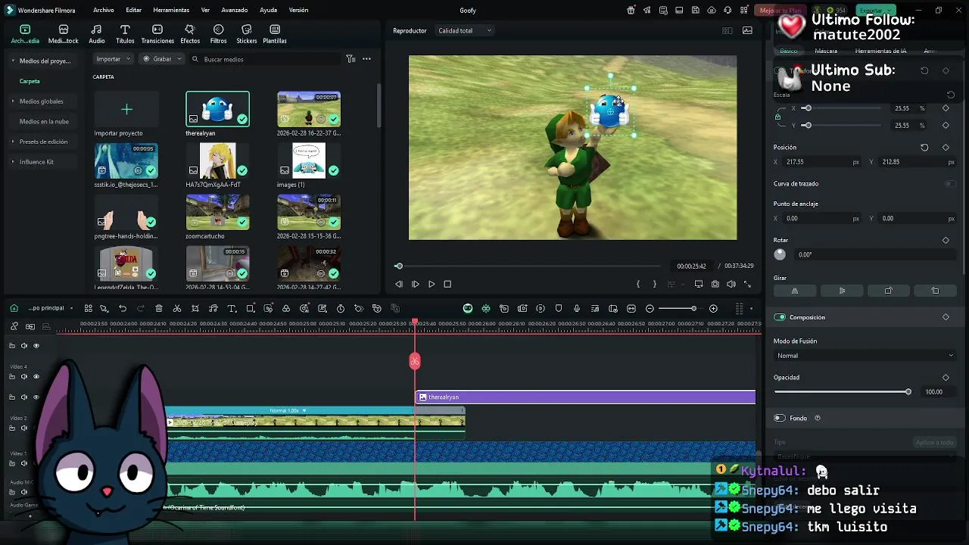Open the Archivo menu

(x=104, y=10)
